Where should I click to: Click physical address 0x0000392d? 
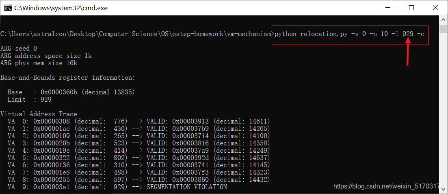(190, 158)
